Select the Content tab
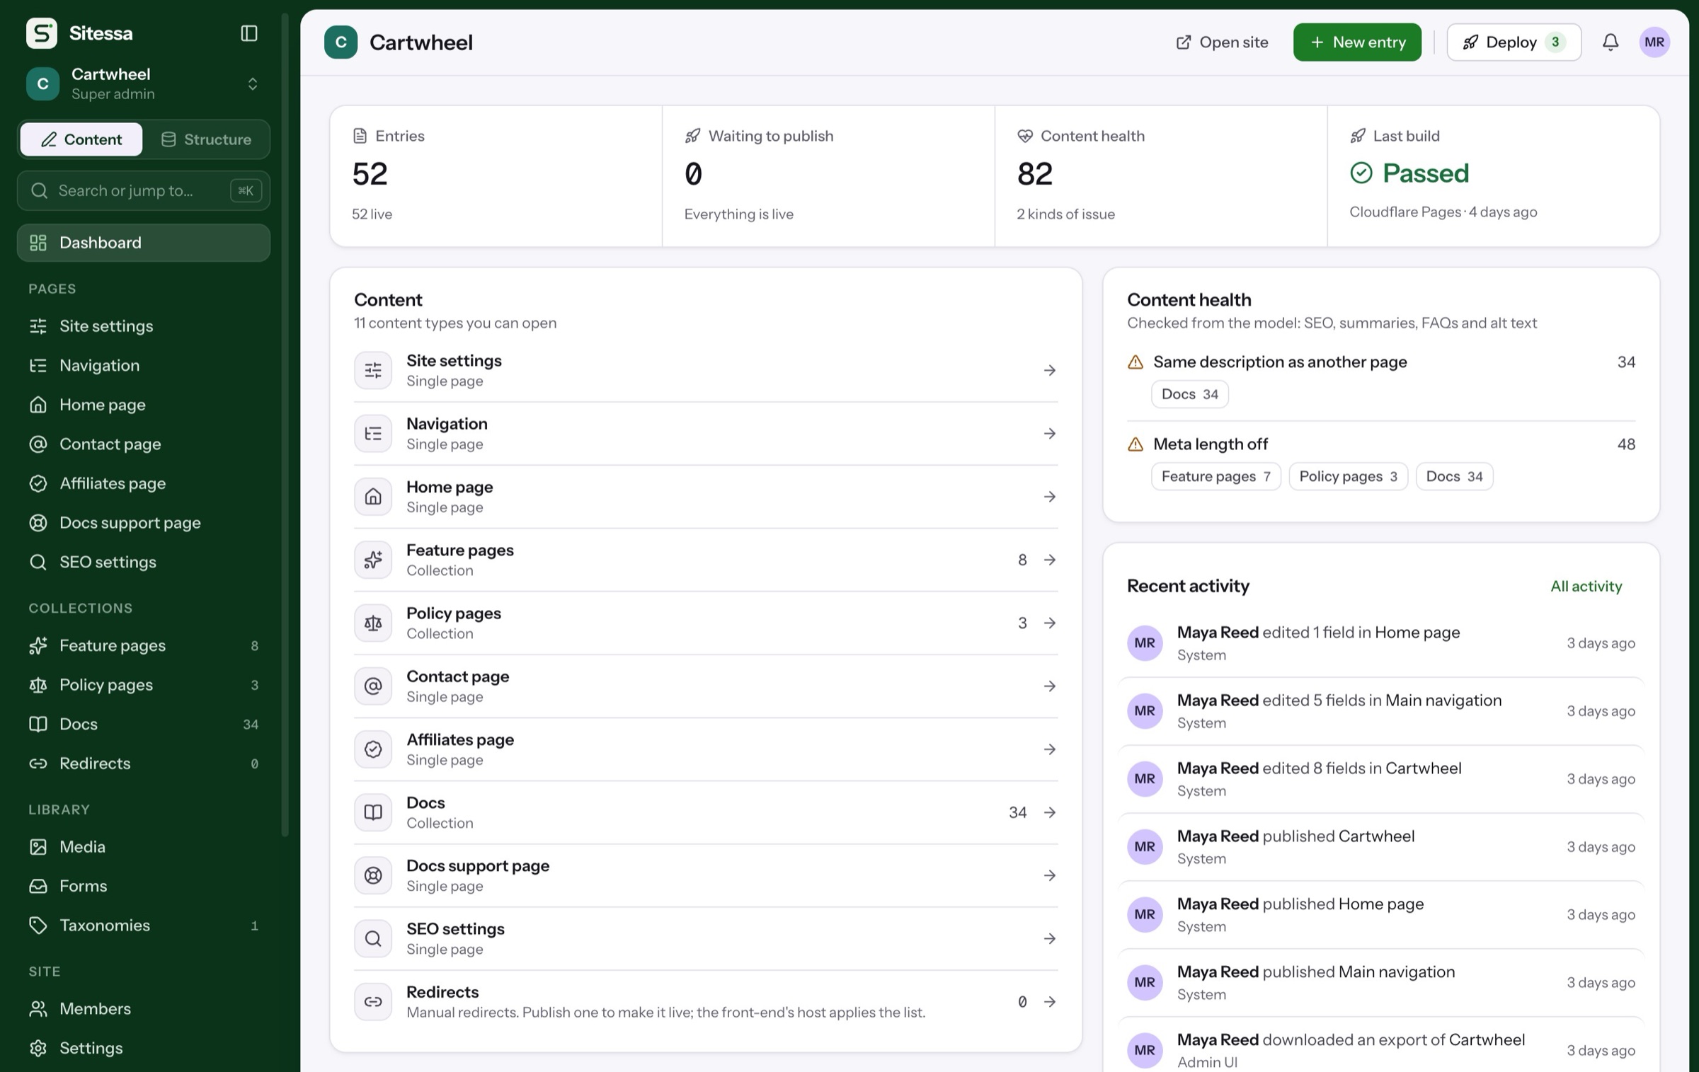Image resolution: width=1699 pixels, height=1072 pixels. 81,139
